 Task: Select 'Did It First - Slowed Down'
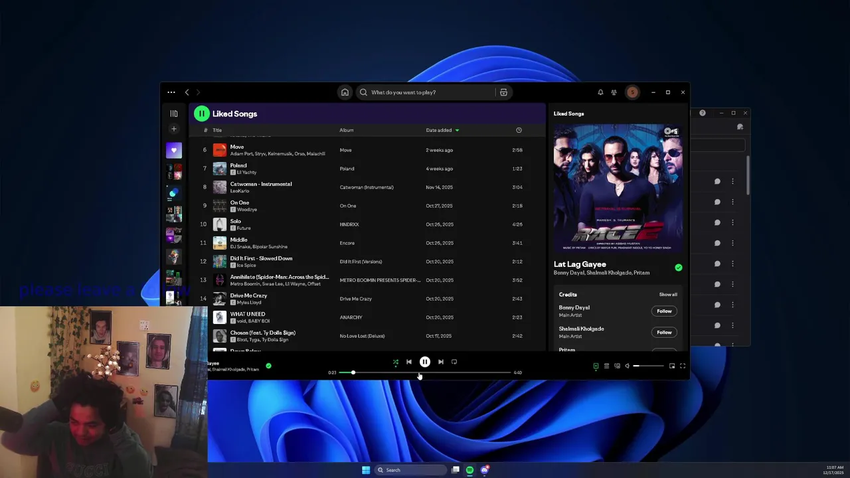click(x=261, y=258)
